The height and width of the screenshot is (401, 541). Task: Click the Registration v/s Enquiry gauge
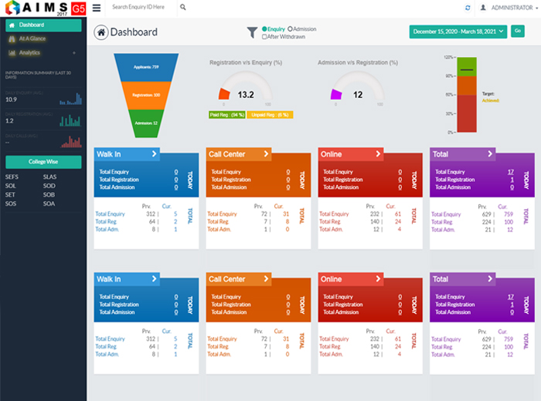click(x=246, y=86)
